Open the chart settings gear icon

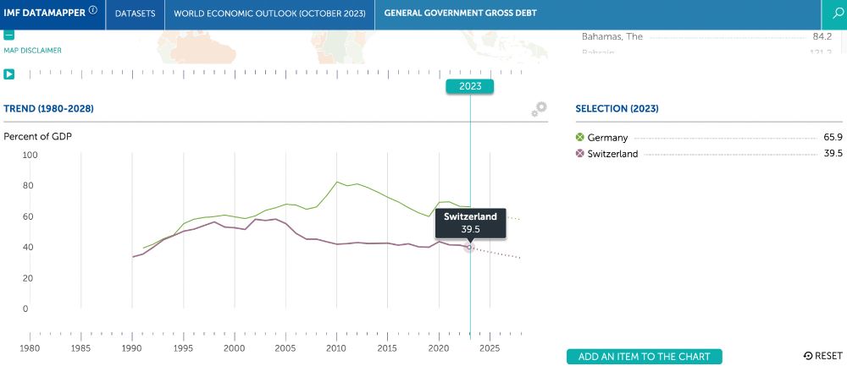539,109
